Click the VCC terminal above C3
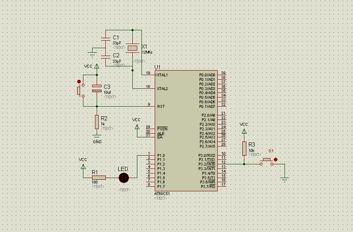The image size is (353, 232). [97, 66]
